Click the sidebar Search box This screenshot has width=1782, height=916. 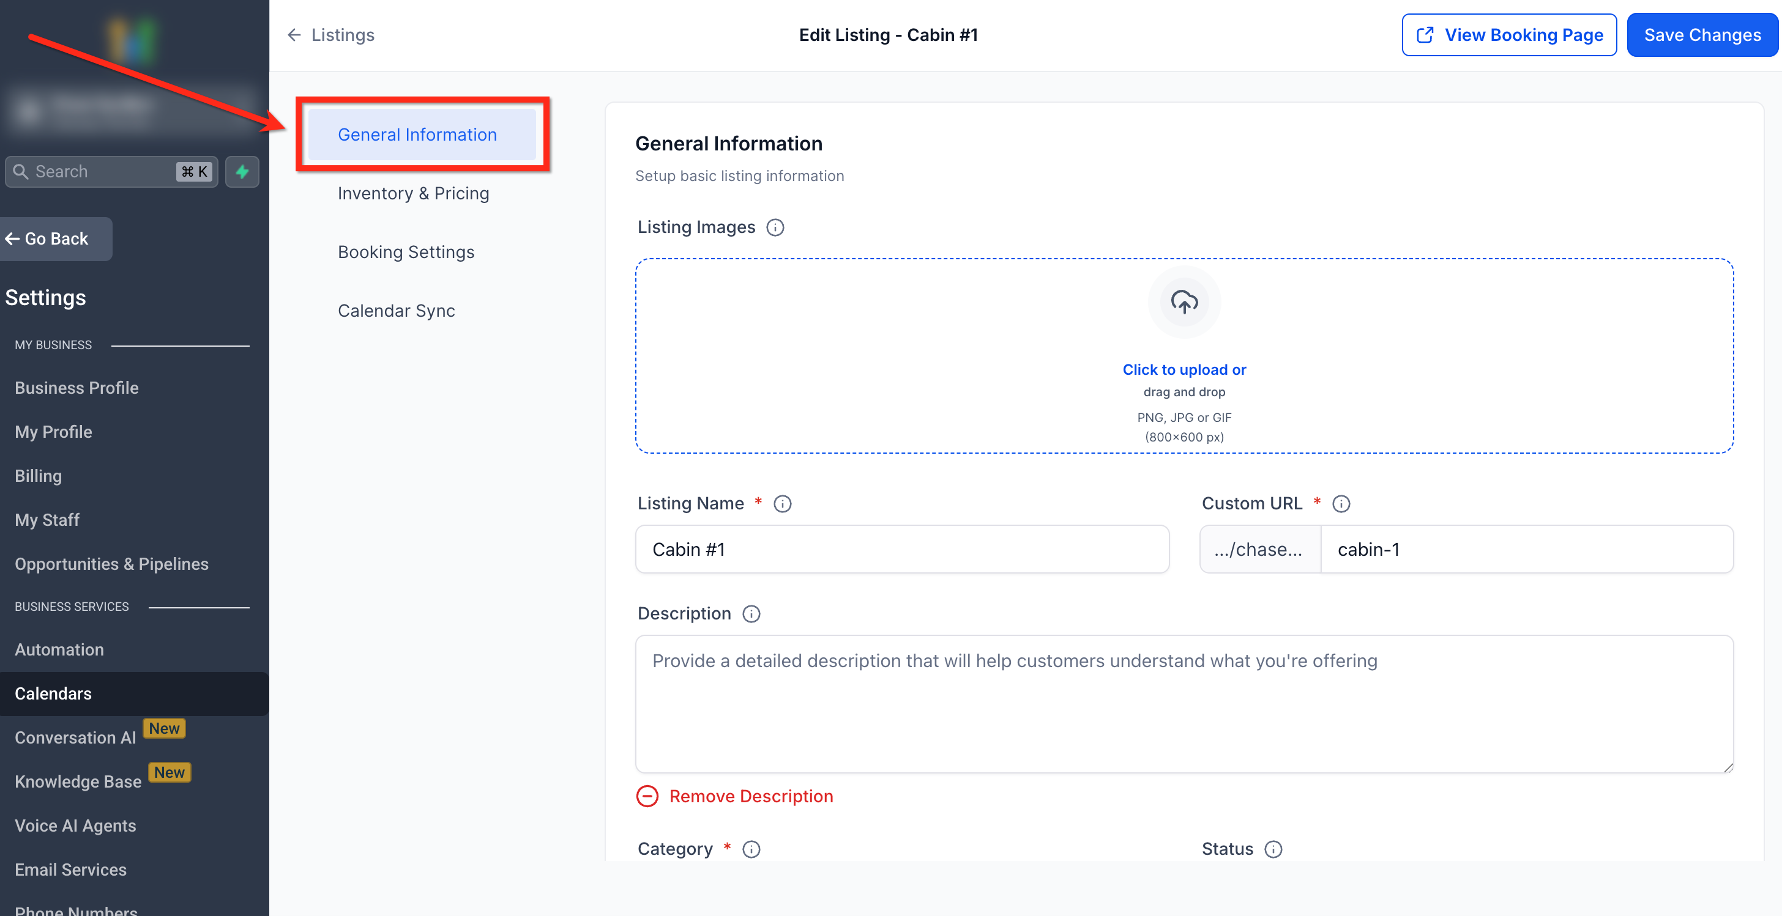point(104,171)
